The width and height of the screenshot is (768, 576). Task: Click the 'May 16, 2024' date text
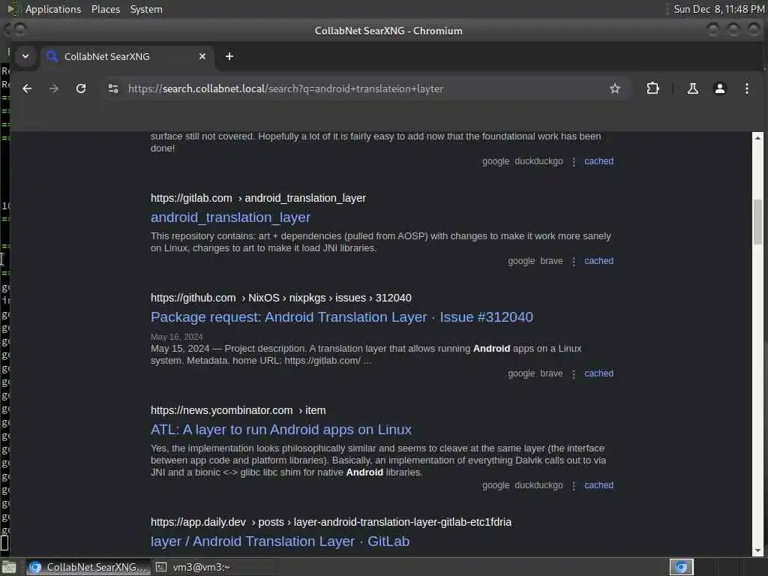point(176,337)
